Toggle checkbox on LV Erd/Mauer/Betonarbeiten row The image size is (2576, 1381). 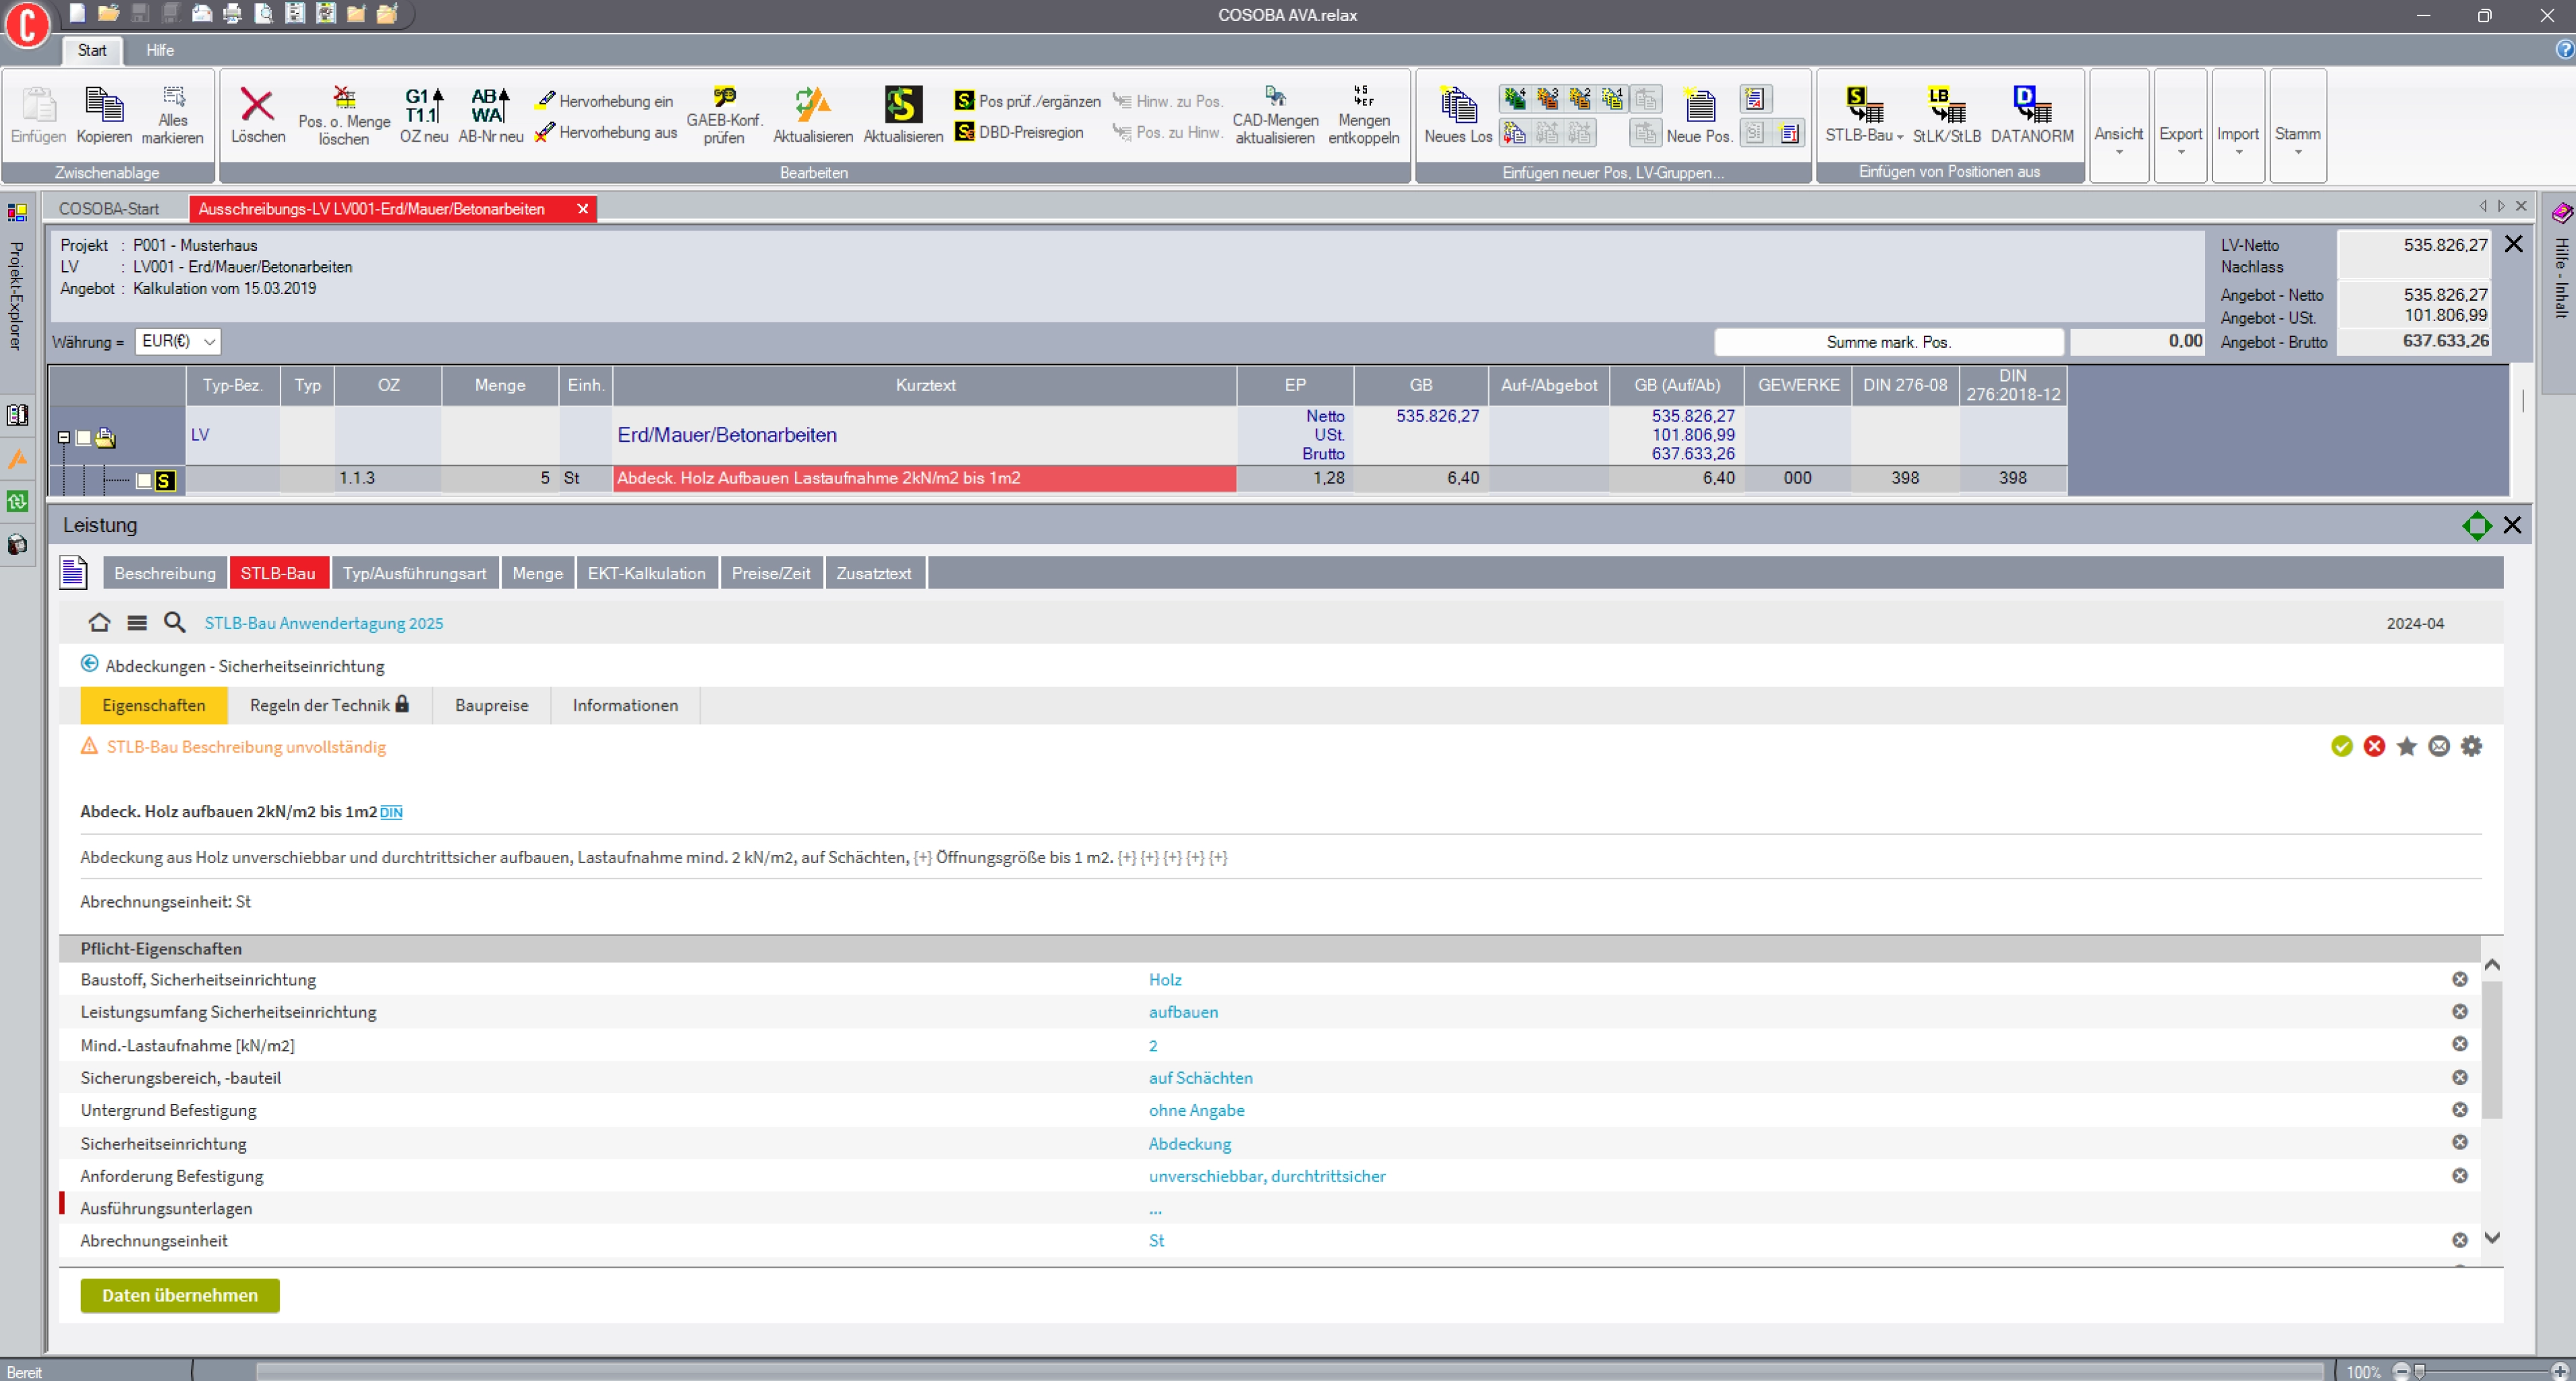tap(84, 437)
